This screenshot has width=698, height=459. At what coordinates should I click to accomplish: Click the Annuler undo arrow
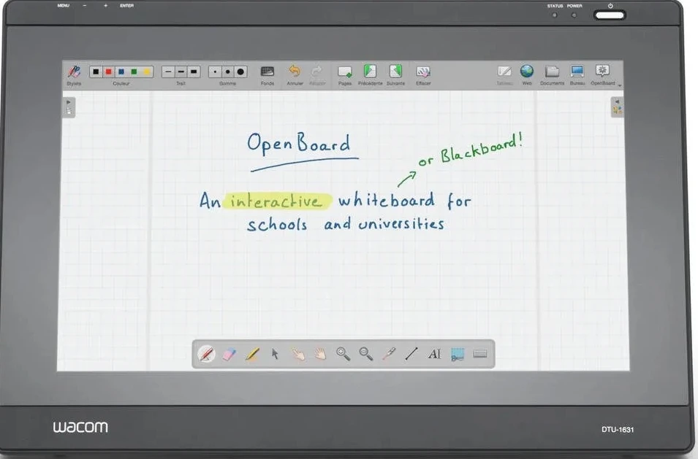tap(295, 71)
